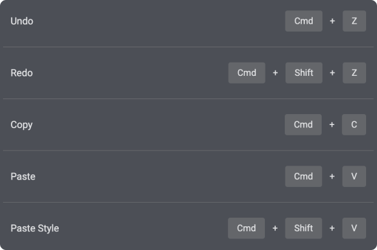The image size is (377, 250).
Task: Select the Paste shortcut label
Action: (23, 177)
